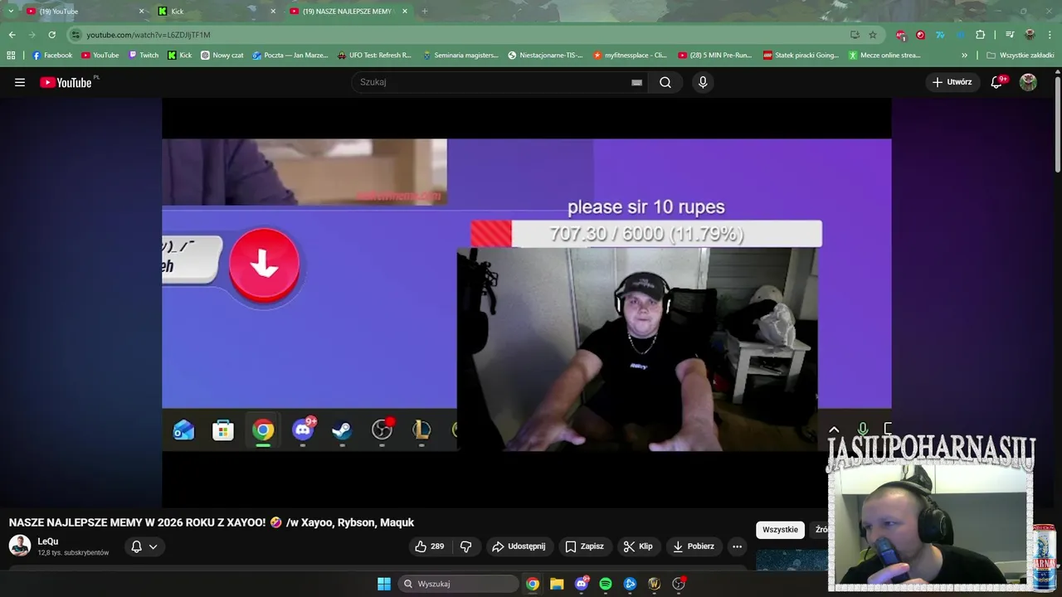The height and width of the screenshot is (597, 1062).
Task: Open the Mecze online bookmark
Action: (x=885, y=56)
